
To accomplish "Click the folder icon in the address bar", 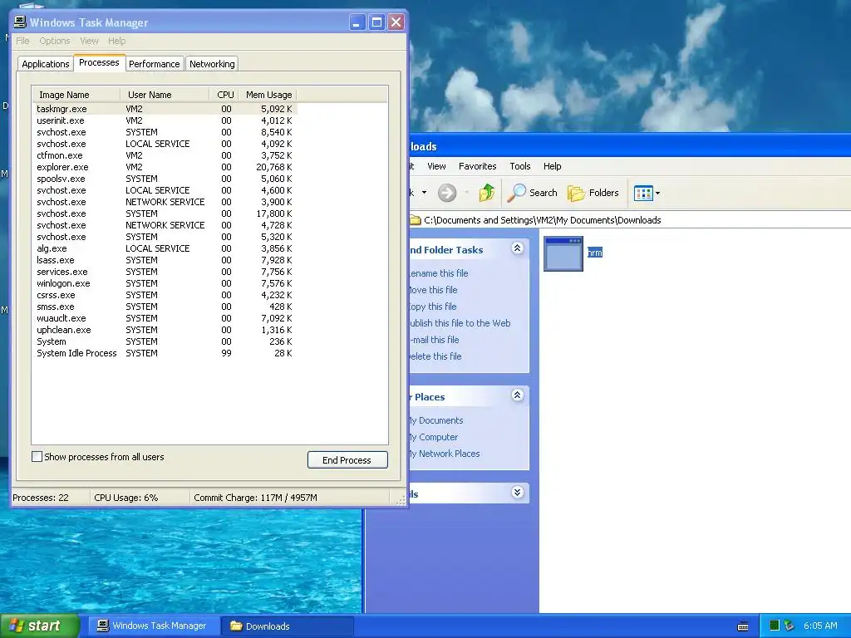I will [416, 219].
